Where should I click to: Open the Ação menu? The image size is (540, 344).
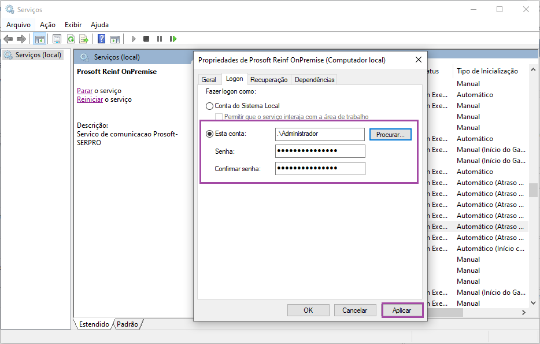pyautogui.click(x=47, y=25)
